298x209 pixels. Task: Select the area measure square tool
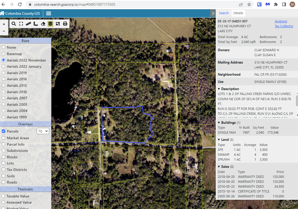coord(36,24)
